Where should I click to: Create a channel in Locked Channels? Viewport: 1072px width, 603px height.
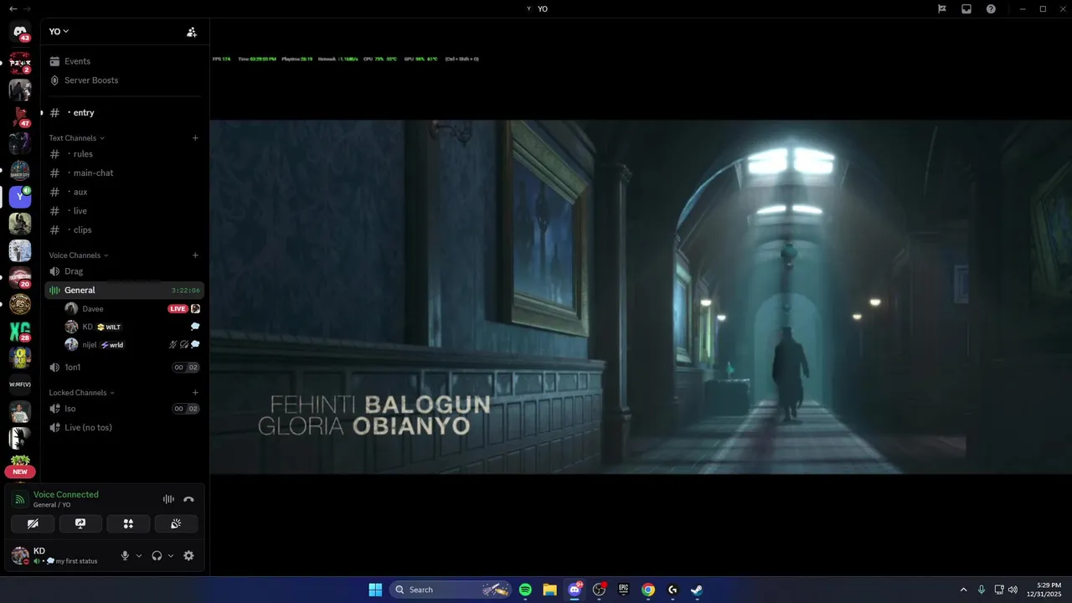click(x=195, y=392)
